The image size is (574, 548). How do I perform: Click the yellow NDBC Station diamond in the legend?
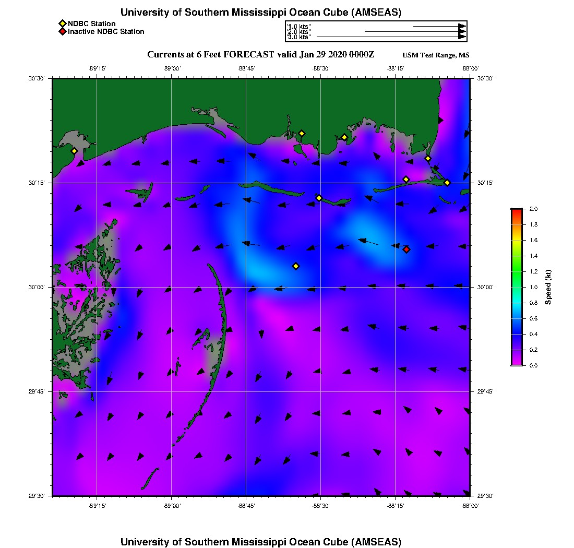[63, 24]
